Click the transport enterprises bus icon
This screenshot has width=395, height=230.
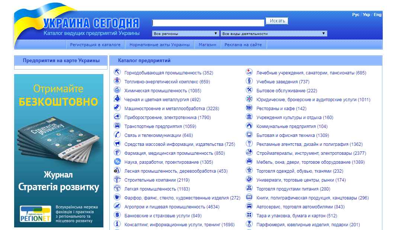117,125
